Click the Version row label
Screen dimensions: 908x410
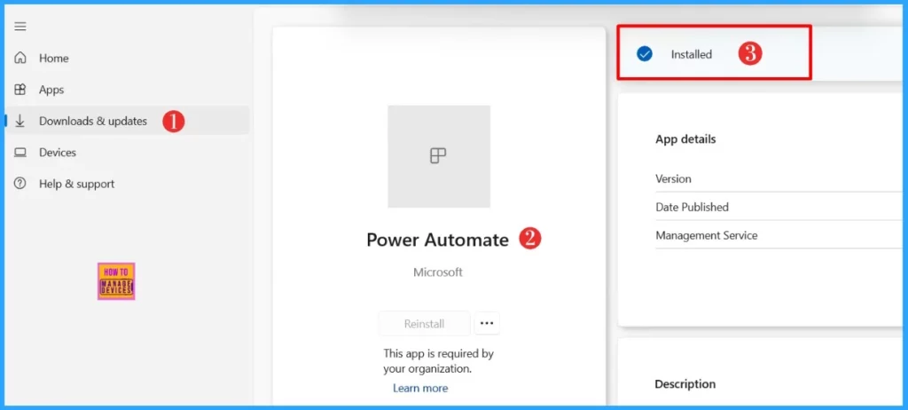pos(674,178)
